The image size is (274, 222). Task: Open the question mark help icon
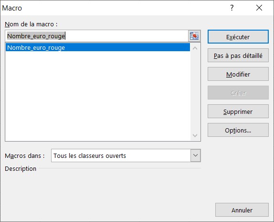click(x=232, y=8)
